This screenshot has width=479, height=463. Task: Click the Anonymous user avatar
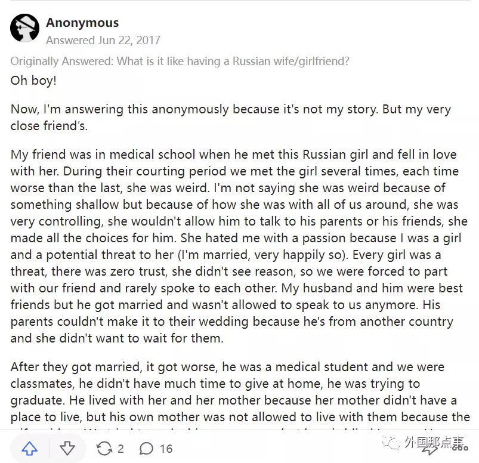click(25, 28)
